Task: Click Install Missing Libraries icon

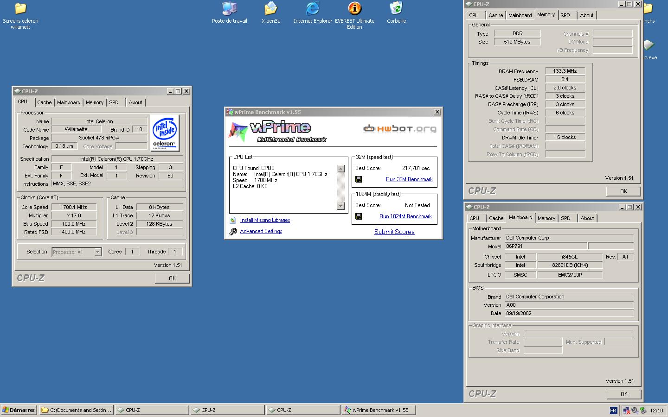Action: (x=233, y=221)
